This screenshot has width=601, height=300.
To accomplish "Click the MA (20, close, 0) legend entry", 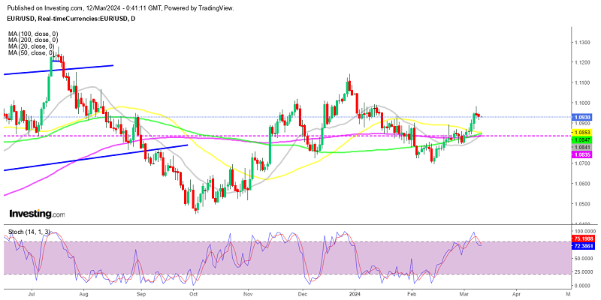I will point(29,46).
